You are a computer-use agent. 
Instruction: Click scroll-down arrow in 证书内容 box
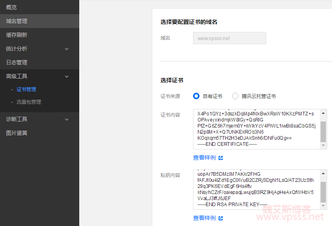pos(323,145)
